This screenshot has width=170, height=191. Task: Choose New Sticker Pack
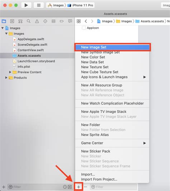point(112,151)
